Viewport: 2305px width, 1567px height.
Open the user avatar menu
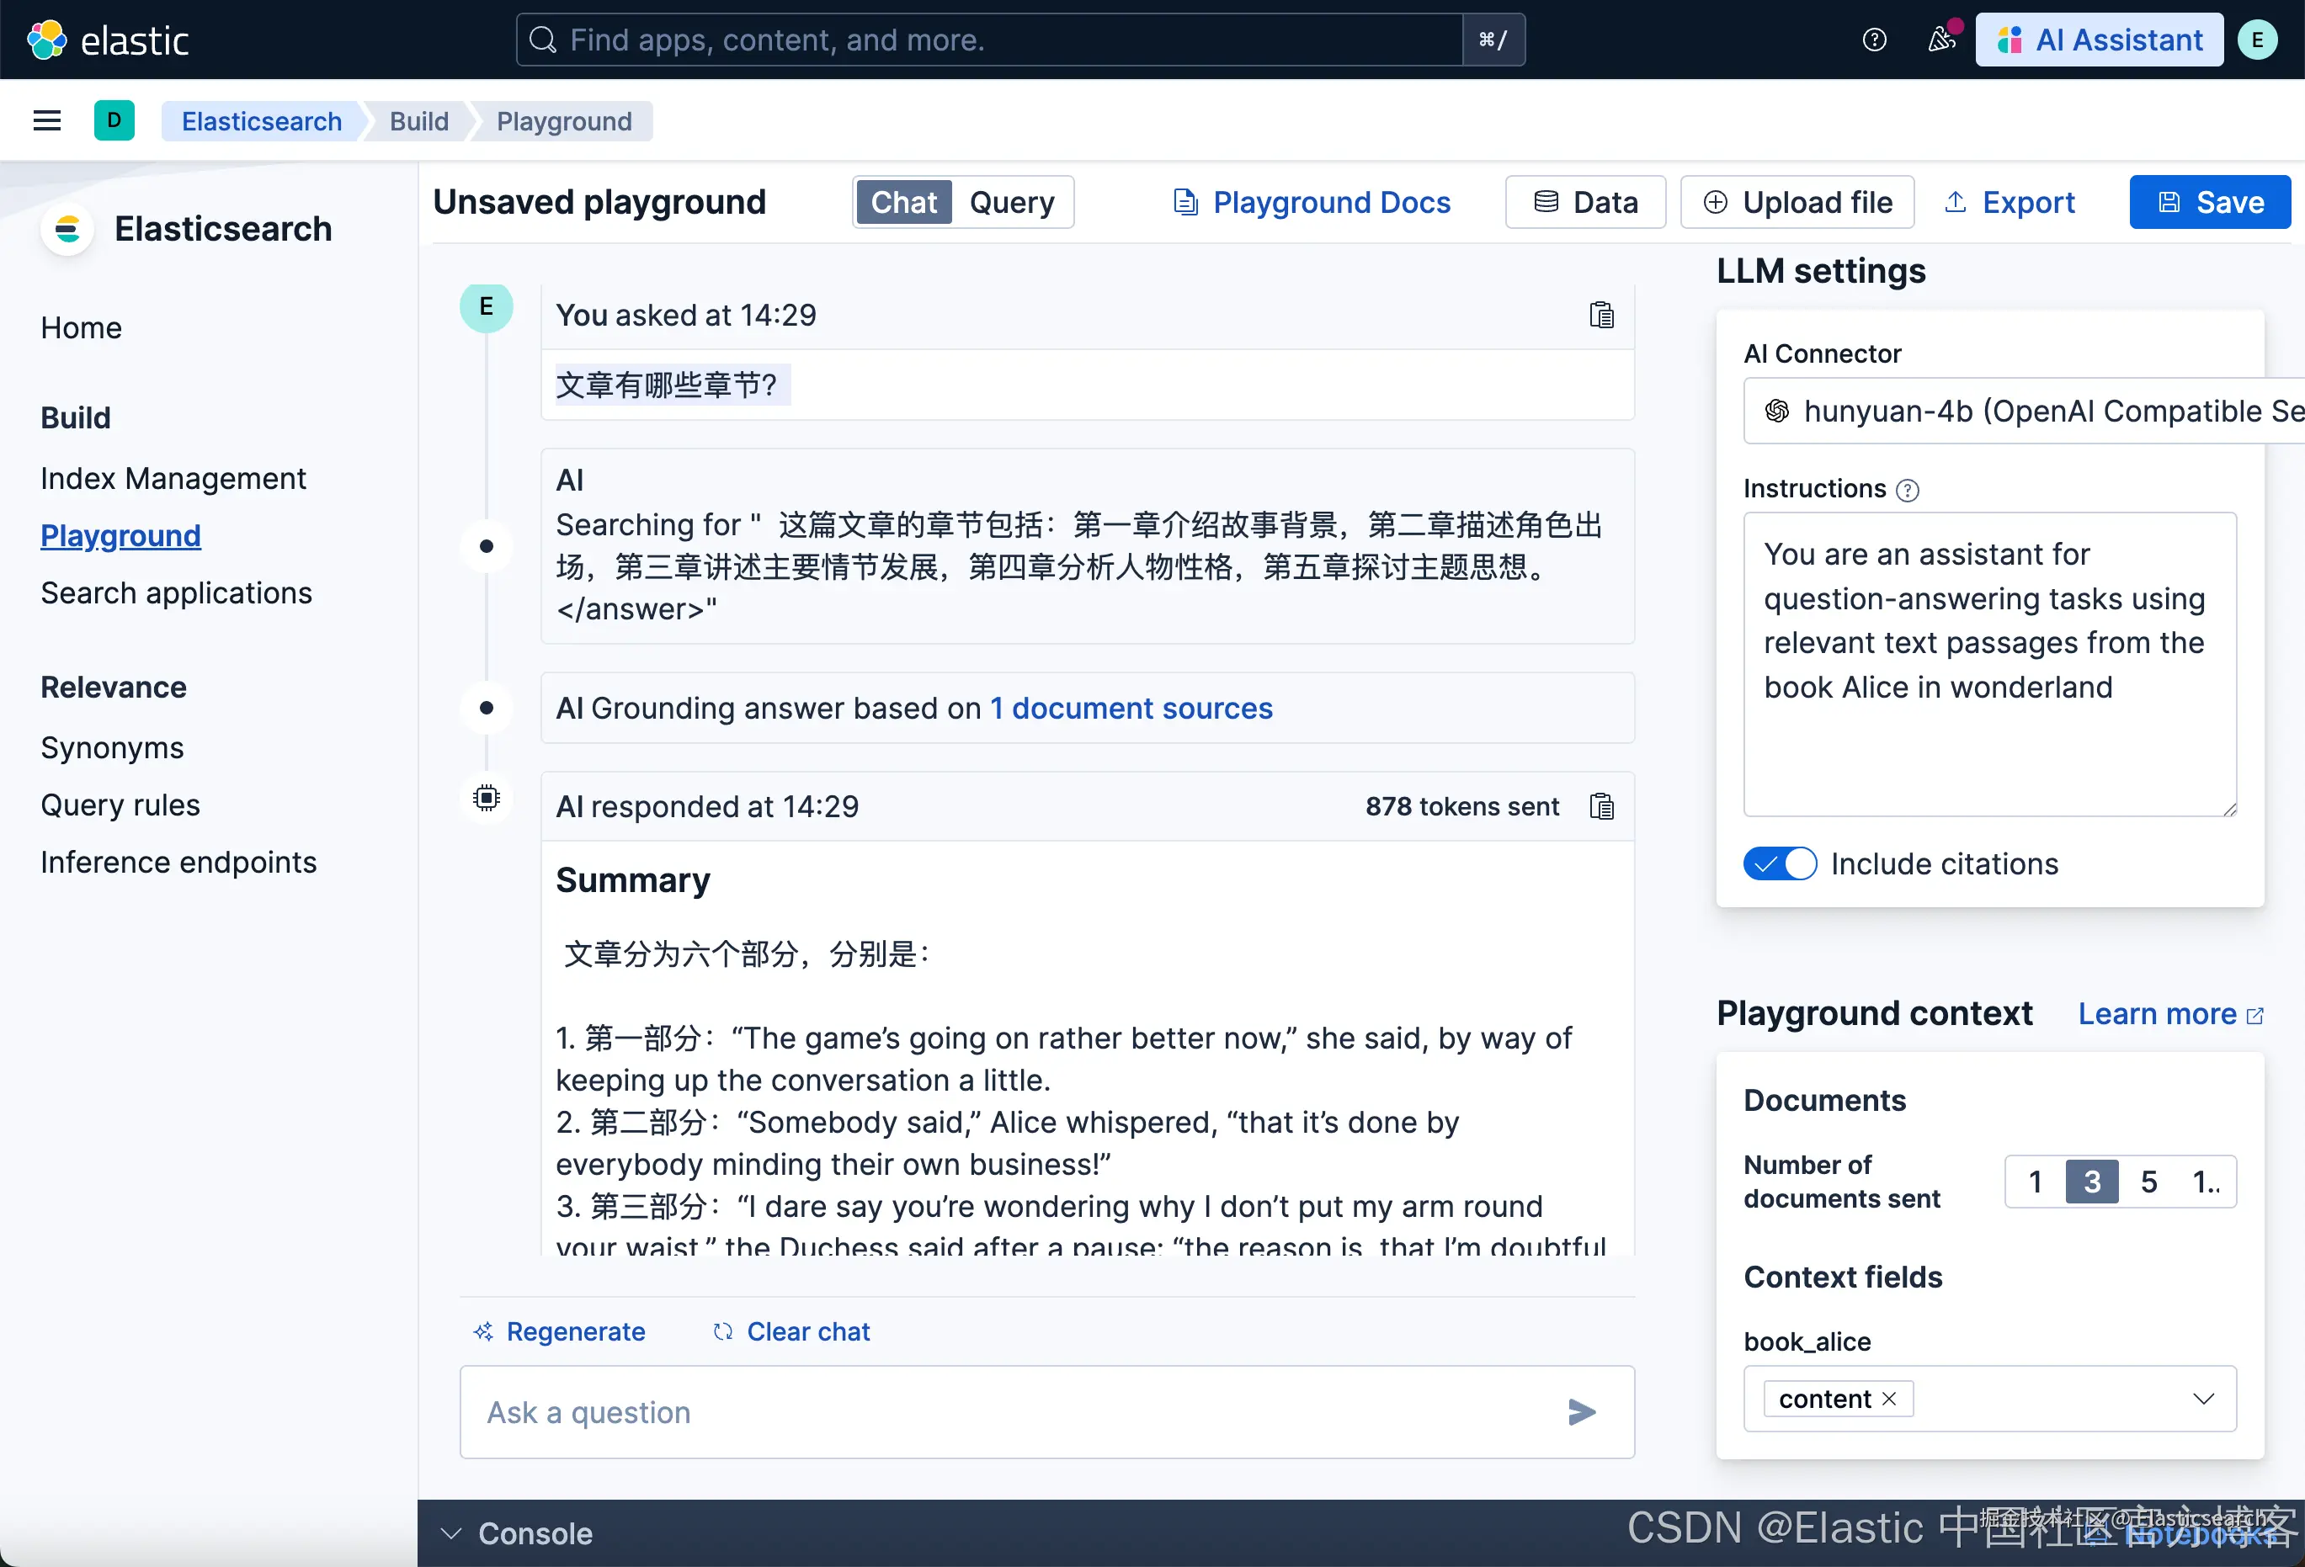click(2257, 40)
